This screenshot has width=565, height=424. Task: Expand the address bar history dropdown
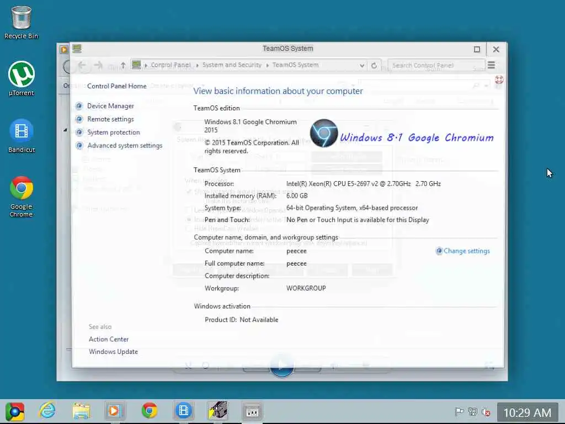(x=362, y=65)
